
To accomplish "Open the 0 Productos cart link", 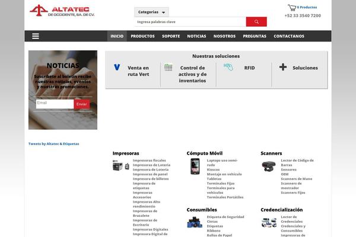I will click(x=307, y=7).
